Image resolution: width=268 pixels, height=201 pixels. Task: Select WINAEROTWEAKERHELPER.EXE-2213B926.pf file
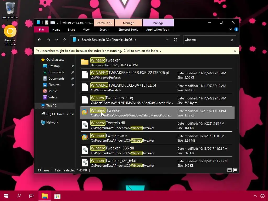(157, 75)
